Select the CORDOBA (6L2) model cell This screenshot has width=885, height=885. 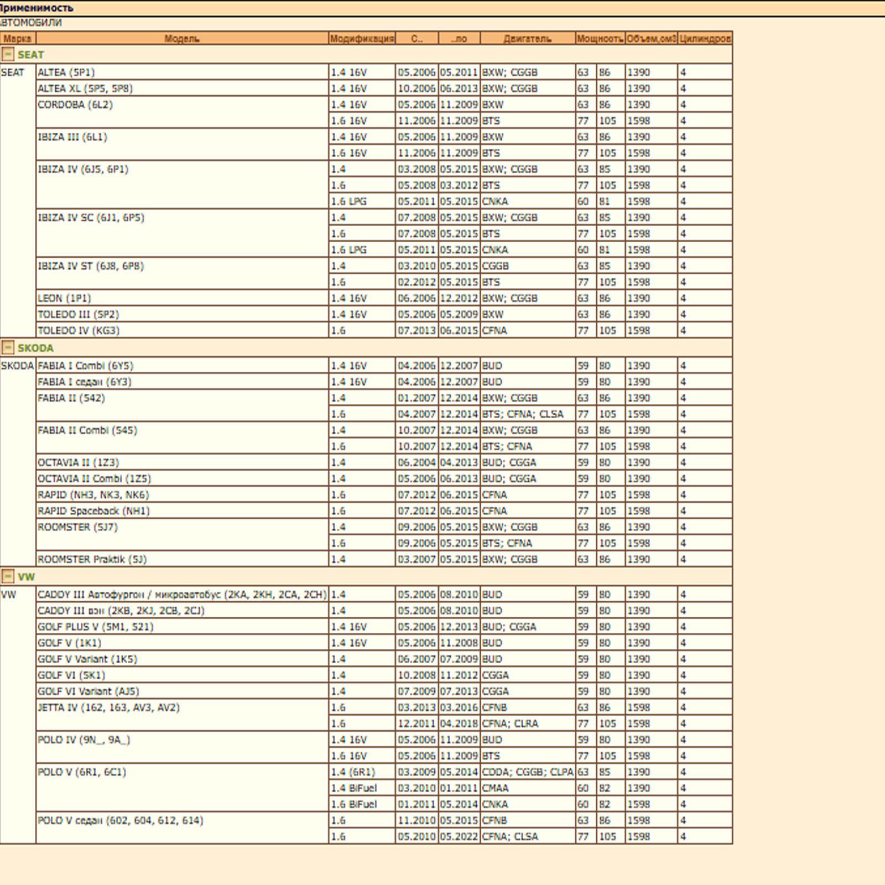click(x=75, y=105)
